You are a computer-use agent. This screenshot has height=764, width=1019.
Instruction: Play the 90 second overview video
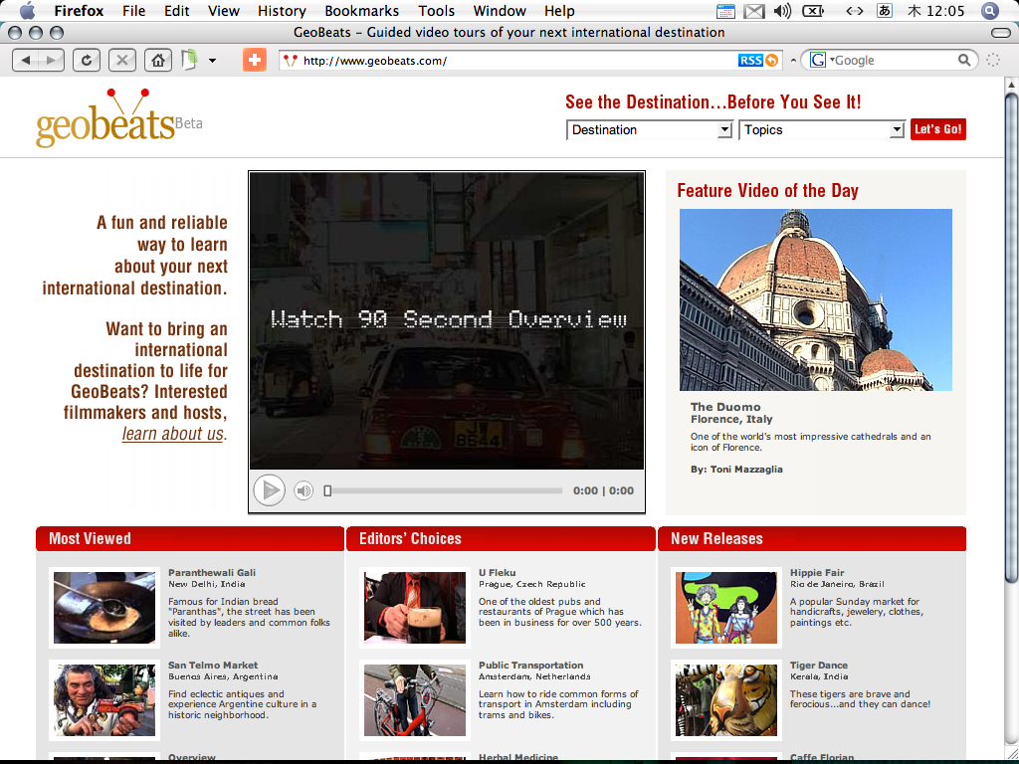pyautogui.click(x=269, y=490)
